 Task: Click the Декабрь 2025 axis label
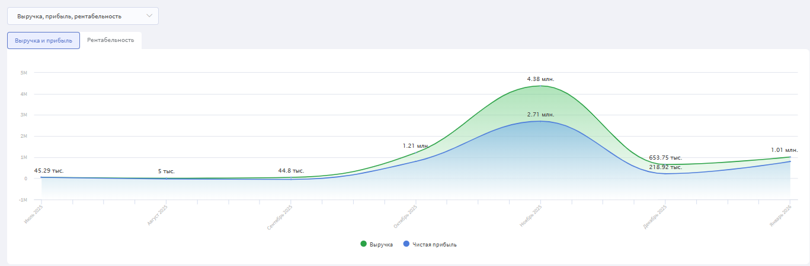click(655, 216)
